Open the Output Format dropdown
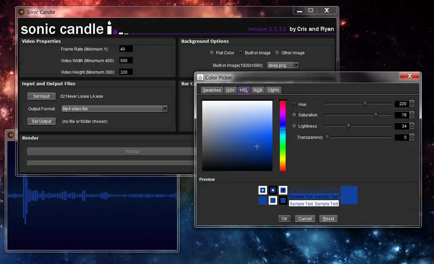The image size is (434, 264). 115,109
